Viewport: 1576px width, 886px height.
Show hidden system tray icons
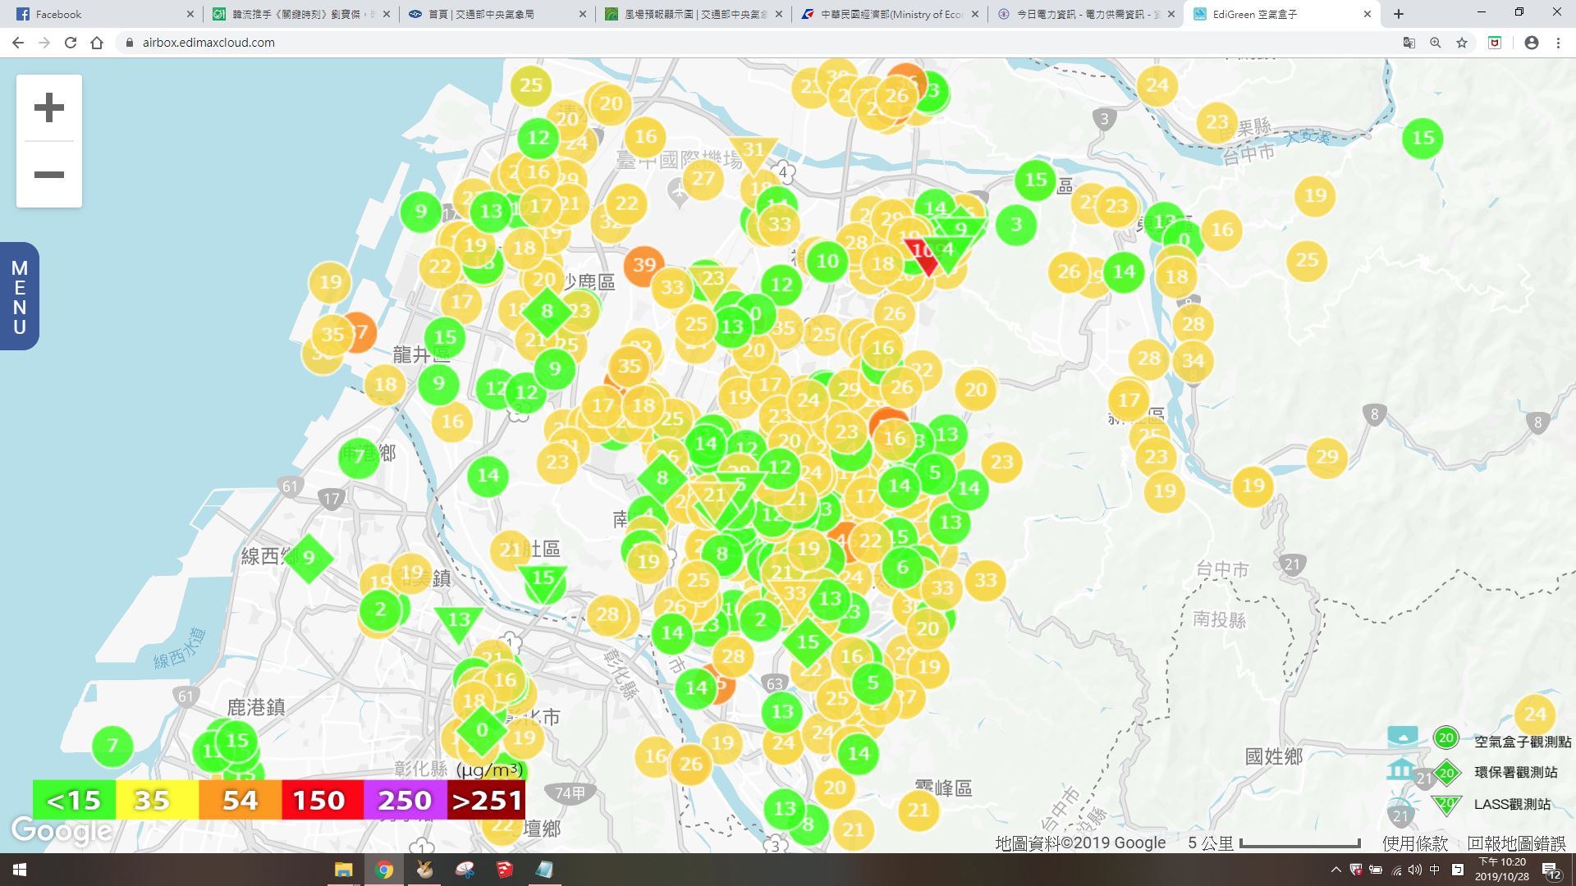pos(1335,870)
